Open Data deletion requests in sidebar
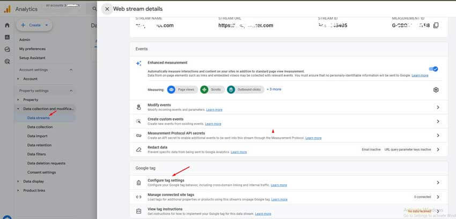This screenshot has width=456, height=219. point(46,163)
